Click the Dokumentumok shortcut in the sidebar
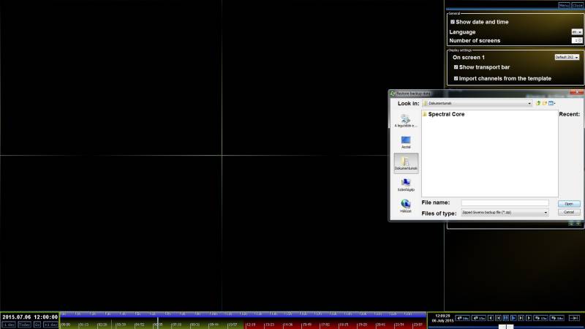The height and width of the screenshot is (329, 585). 406,162
